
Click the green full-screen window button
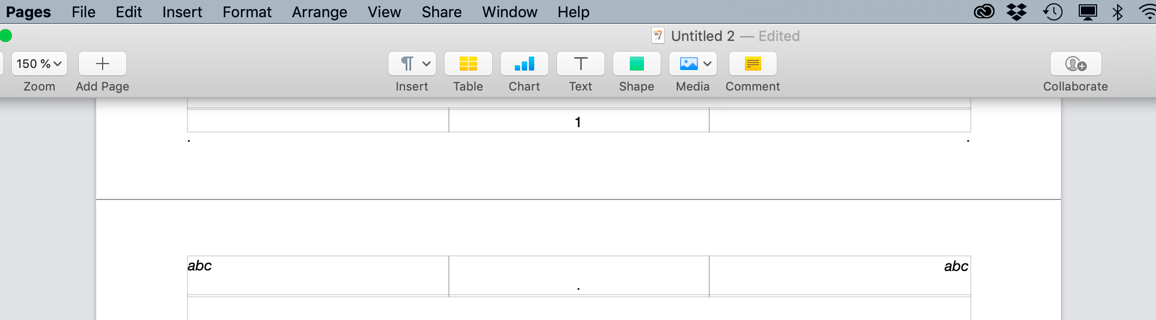tap(6, 36)
